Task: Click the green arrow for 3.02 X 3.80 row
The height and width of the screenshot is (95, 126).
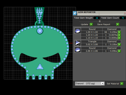Action: tap(119, 44)
